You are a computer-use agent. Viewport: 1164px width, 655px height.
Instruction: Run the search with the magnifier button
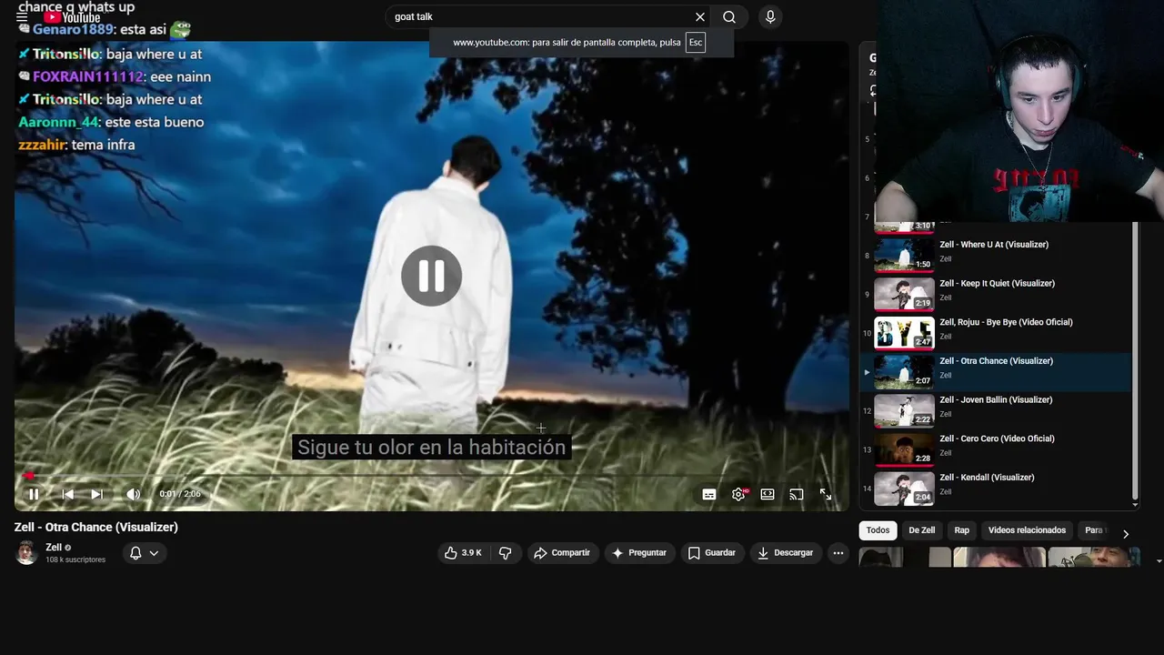[x=729, y=16]
